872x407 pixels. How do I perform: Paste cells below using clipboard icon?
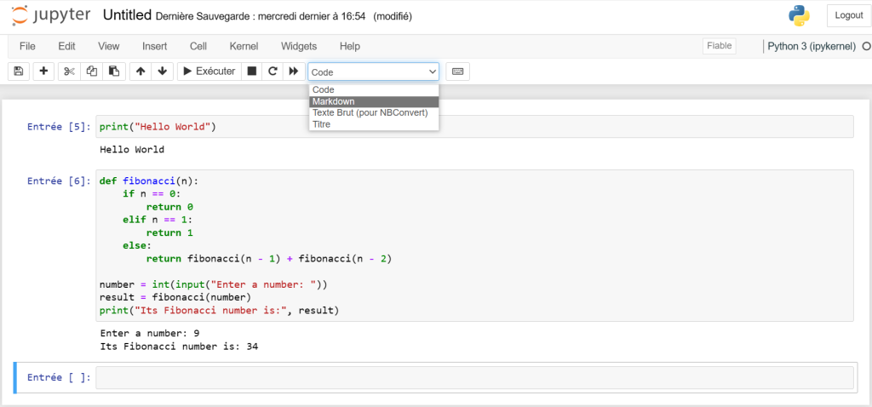(113, 72)
